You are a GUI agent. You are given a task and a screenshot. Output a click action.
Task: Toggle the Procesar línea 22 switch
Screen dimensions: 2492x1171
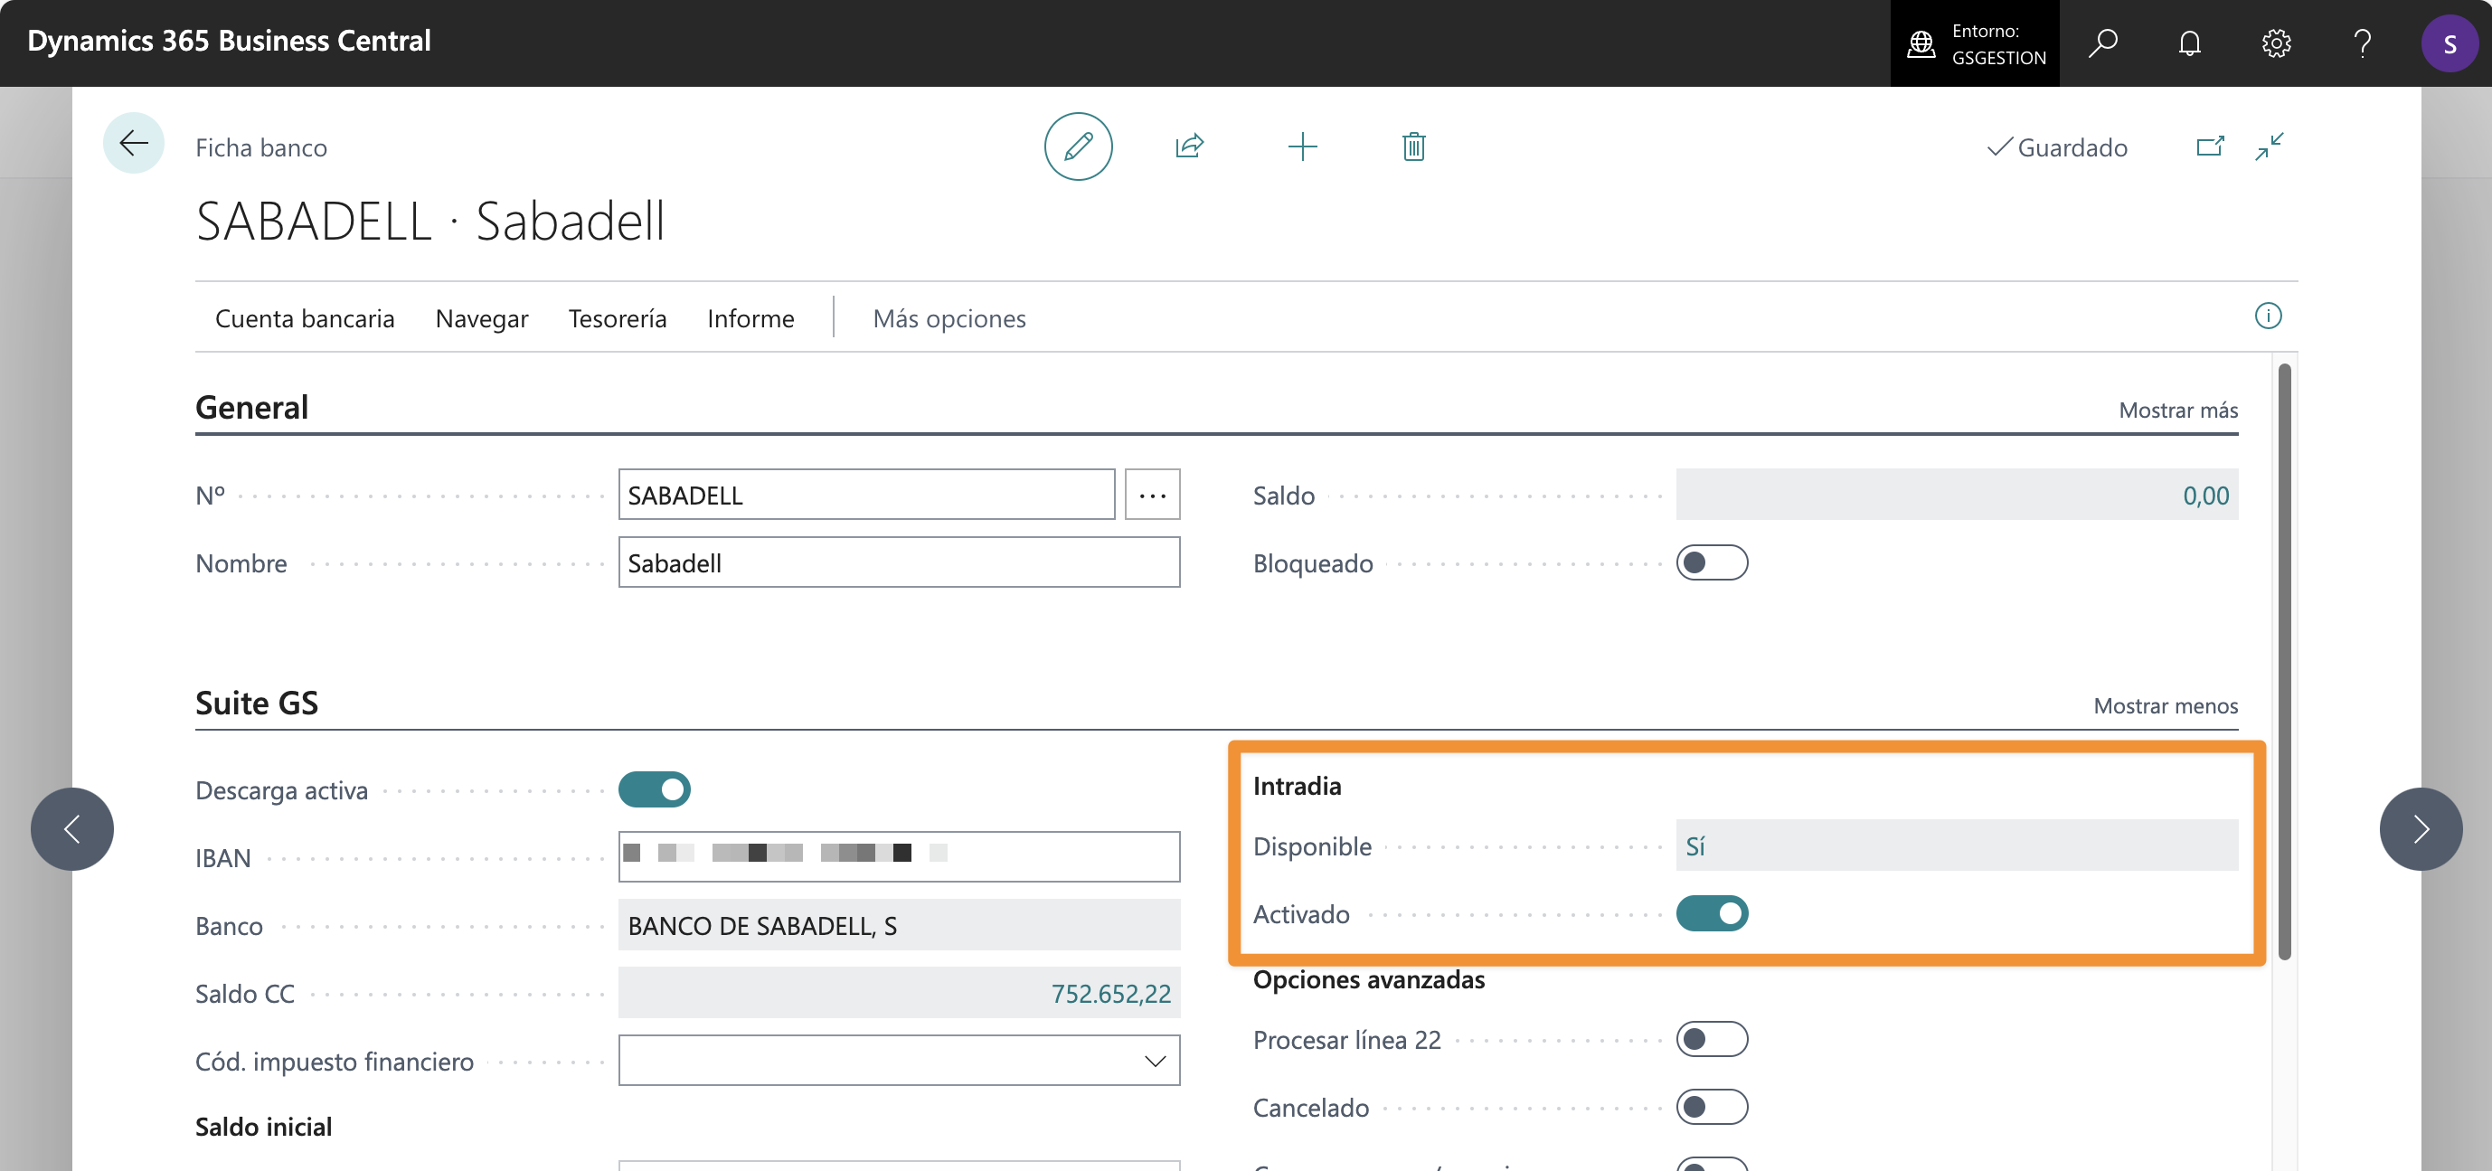tap(1712, 1039)
